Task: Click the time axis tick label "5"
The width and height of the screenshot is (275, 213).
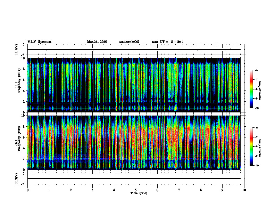Action: click(136, 190)
